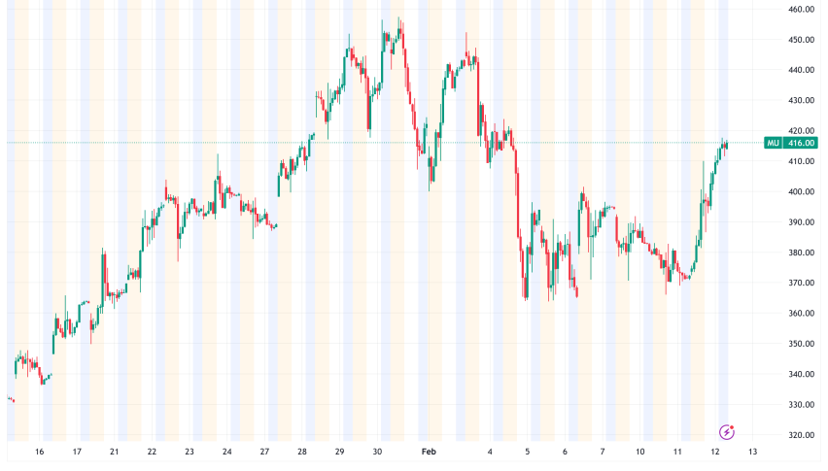Image resolution: width=828 pixels, height=471 pixels.
Task: Select date 5 on the time axis
Action: pyautogui.click(x=528, y=453)
